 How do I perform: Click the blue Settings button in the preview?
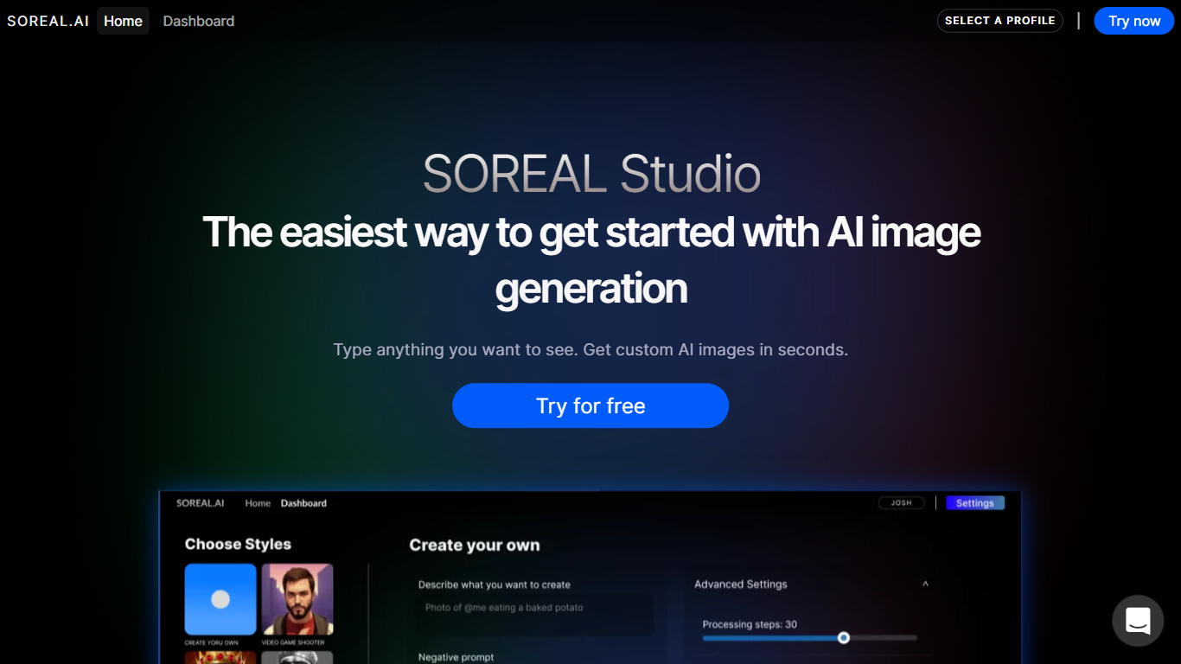[975, 503]
